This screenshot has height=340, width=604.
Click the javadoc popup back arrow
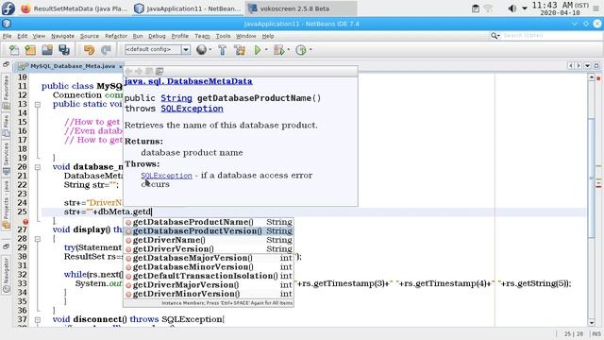coord(128,72)
